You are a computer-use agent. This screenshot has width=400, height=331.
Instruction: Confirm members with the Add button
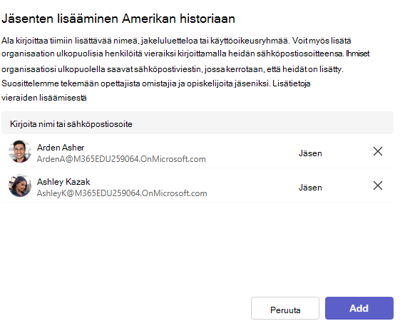click(x=359, y=308)
